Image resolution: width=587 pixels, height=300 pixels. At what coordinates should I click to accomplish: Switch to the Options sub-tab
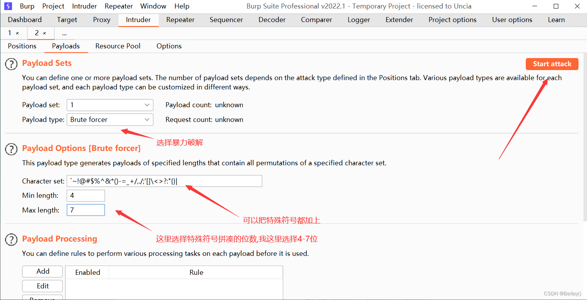[x=169, y=46]
